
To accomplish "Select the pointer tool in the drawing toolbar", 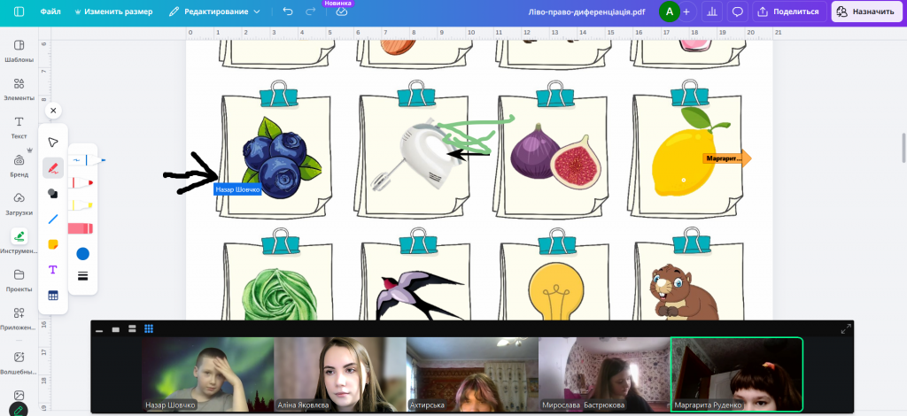I will pyautogui.click(x=53, y=143).
